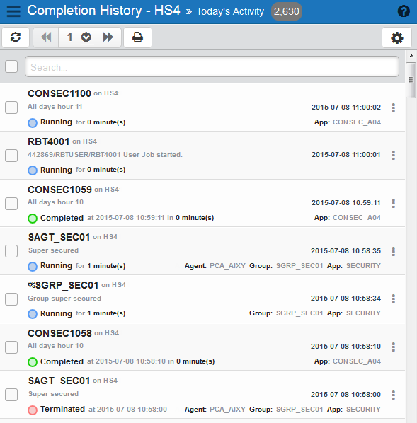Select the SGRP_SEC01 group row checkbox

point(11,299)
